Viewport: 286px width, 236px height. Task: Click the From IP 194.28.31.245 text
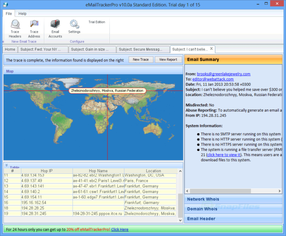click(x=214, y=116)
